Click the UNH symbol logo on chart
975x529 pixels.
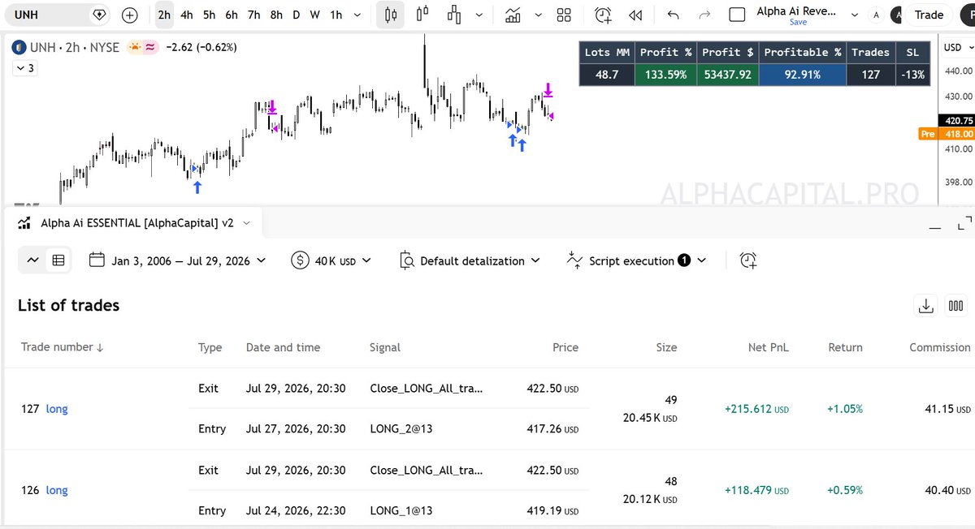pyautogui.click(x=17, y=47)
